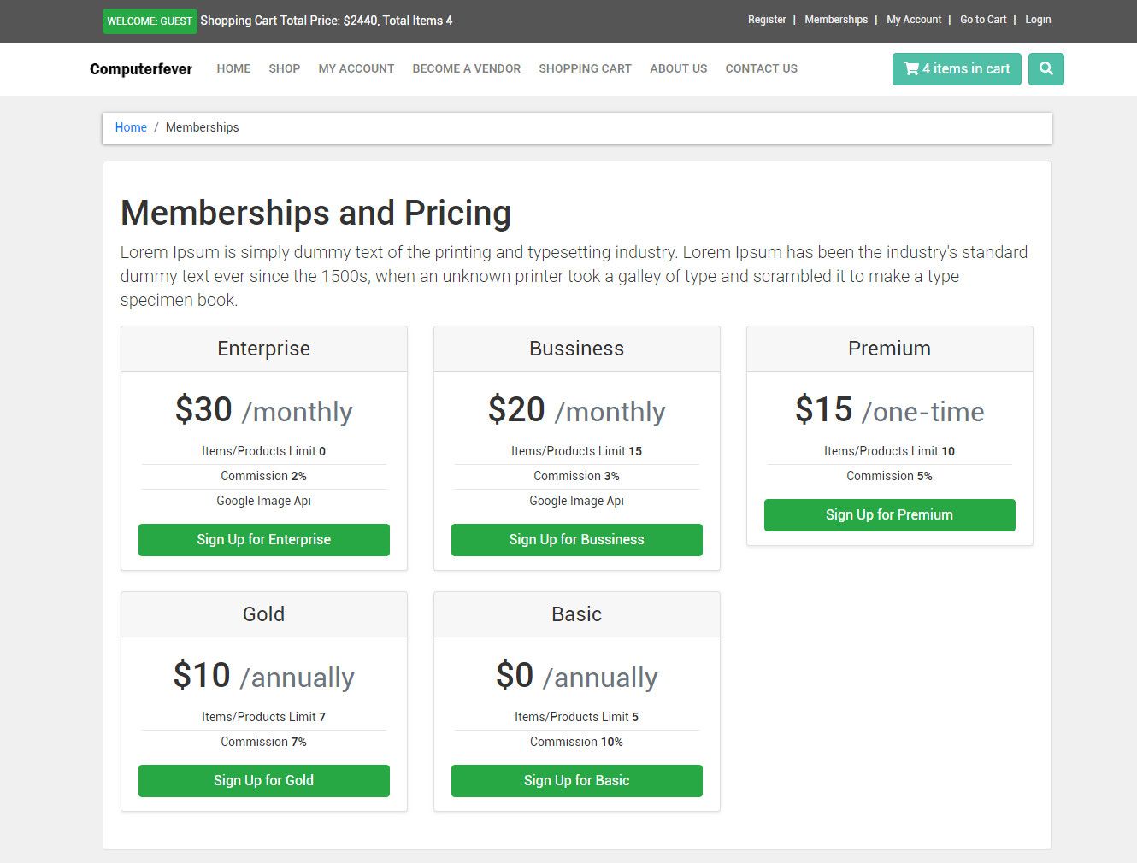Open the 4 items in cart button
1137x863 pixels.
coord(956,69)
